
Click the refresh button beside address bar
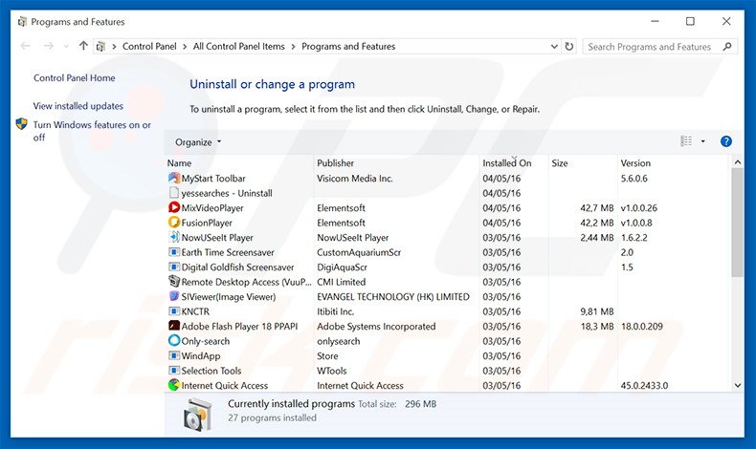pyautogui.click(x=569, y=46)
